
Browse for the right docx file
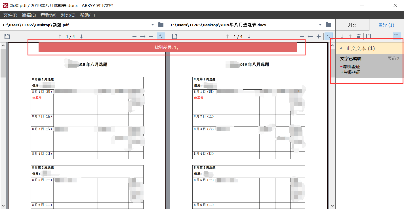pyautogui.click(x=329, y=25)
